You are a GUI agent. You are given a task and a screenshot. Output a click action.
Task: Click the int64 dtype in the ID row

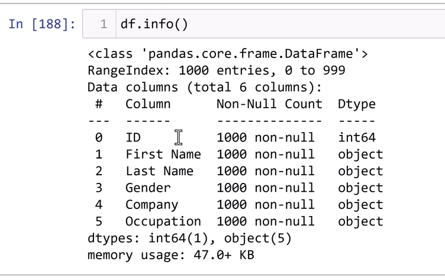click(357, 138)
